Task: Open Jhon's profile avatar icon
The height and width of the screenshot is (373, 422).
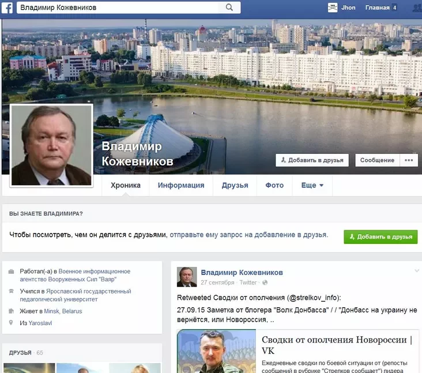Action: [x=333, y=7]
